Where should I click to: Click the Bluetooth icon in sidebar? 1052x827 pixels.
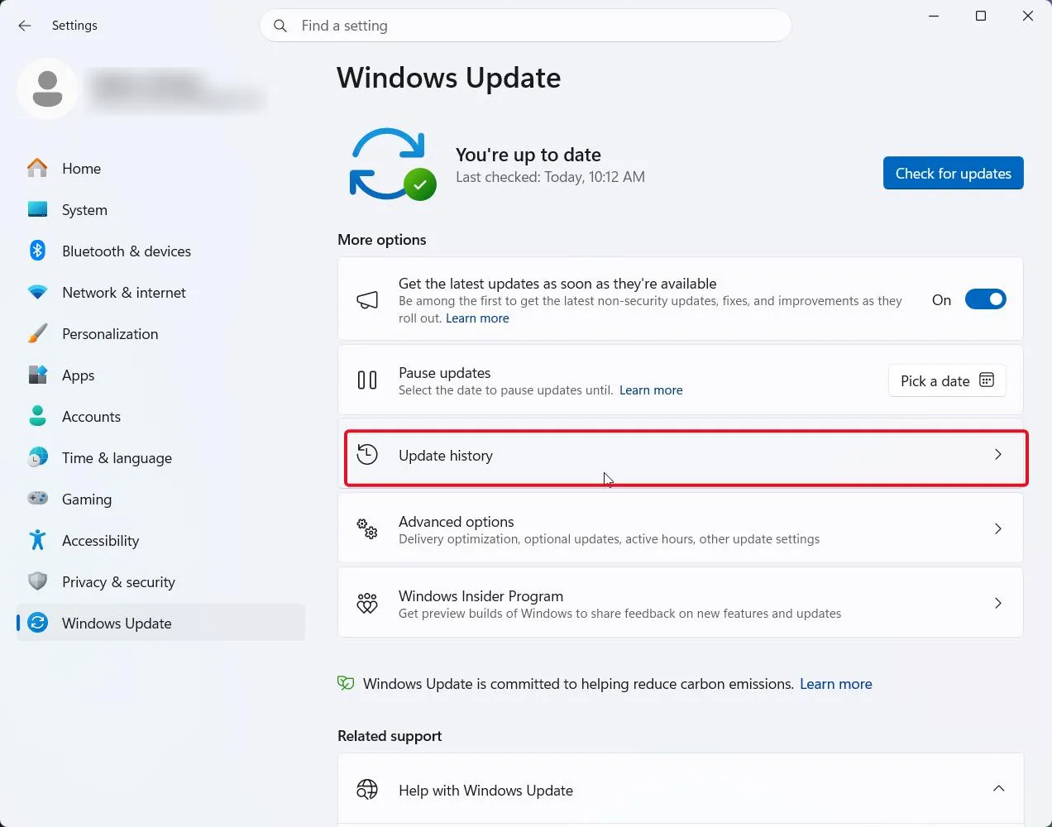coord(37,251)
